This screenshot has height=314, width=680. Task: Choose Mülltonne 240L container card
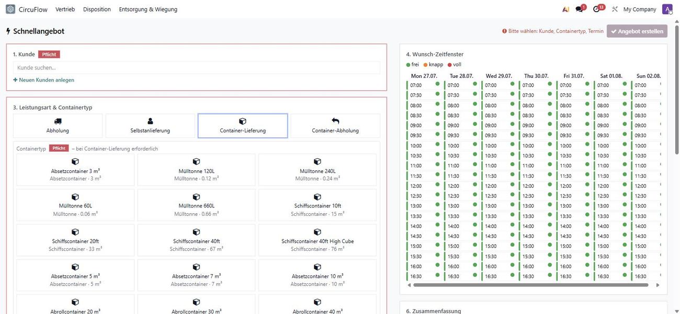pyautogui.click(x=318, y=170)
